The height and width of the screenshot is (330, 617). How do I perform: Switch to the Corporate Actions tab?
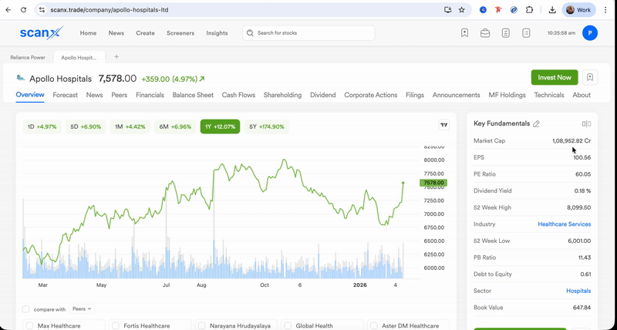click(x=371, y=95)
